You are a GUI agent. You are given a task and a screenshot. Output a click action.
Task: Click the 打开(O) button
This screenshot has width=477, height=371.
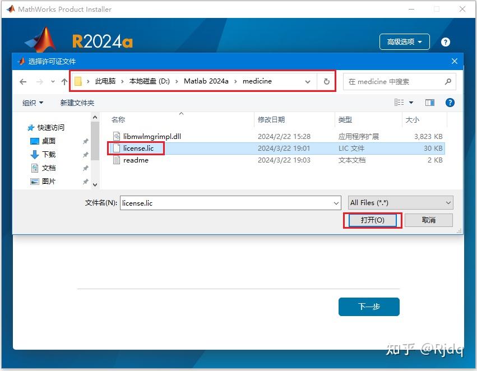click(372, 220)
